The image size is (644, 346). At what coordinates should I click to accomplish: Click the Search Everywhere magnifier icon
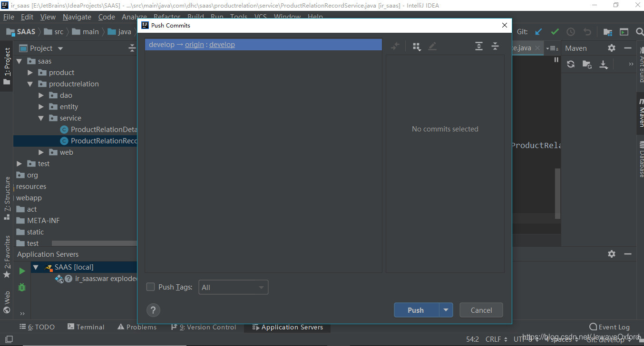(x=639, y=32)
